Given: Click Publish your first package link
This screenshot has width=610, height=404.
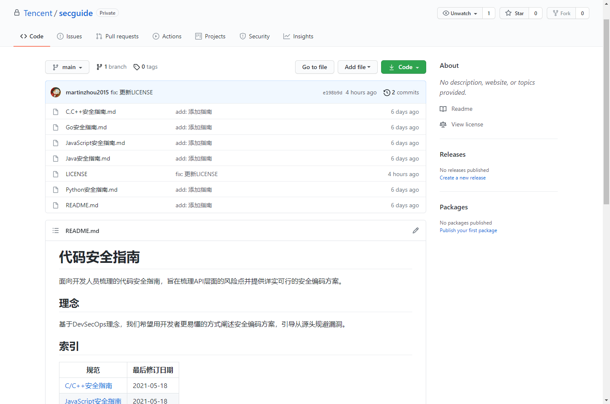Looking at the screenshot, I should [x=468, y=230].
